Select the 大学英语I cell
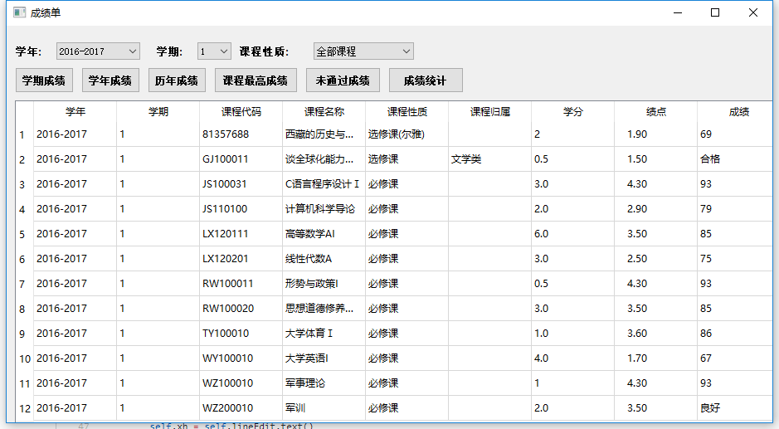This screenshot has width=779, height=429. click(x=324, y=358)
